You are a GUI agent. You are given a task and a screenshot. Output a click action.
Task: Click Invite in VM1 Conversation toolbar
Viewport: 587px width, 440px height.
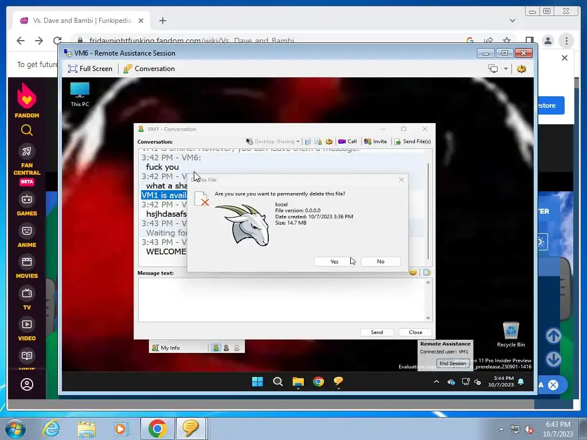pyautogui.click(x=375, y=142)
